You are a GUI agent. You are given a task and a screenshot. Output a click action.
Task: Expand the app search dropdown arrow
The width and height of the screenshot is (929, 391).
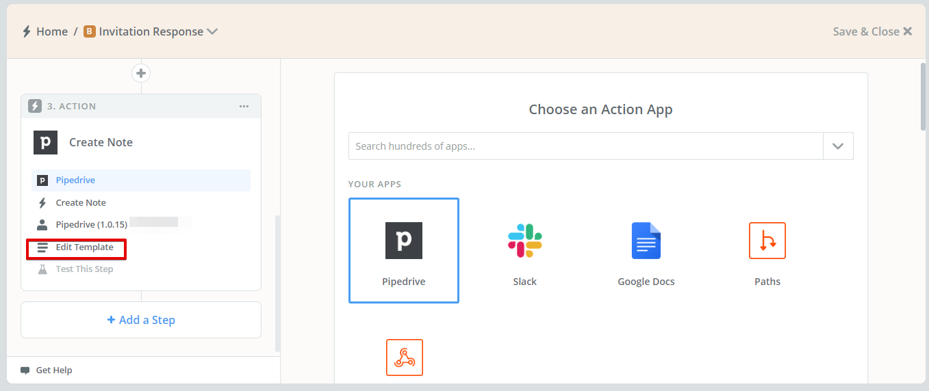[x=838, y=146]
